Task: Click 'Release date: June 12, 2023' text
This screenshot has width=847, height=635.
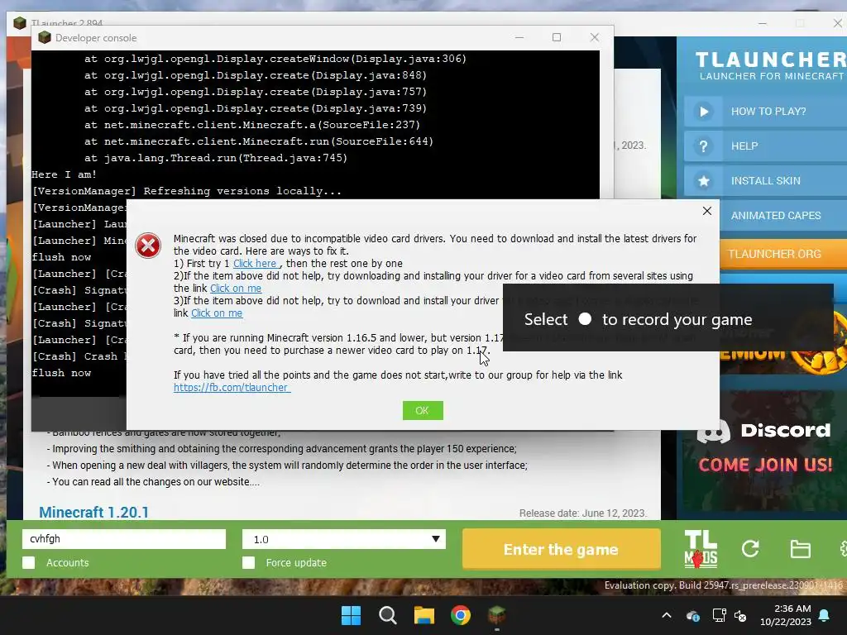Action: pyautogui.click(x=583, y=513)
